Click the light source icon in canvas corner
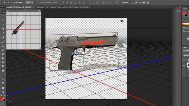This screenshot has width=189, height=106. (x=122, y=21)
